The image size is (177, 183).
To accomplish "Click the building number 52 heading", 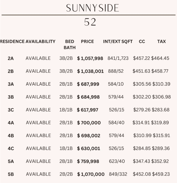I will (x=90, y=22).
